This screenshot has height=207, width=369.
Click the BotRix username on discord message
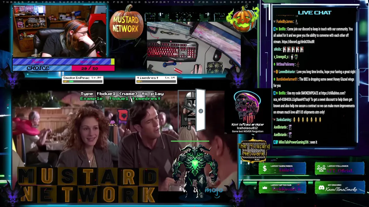coord(282,29)
